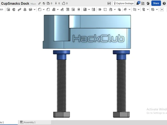
Task: Select the left blue bolt head
Action: tap(62, 55)
